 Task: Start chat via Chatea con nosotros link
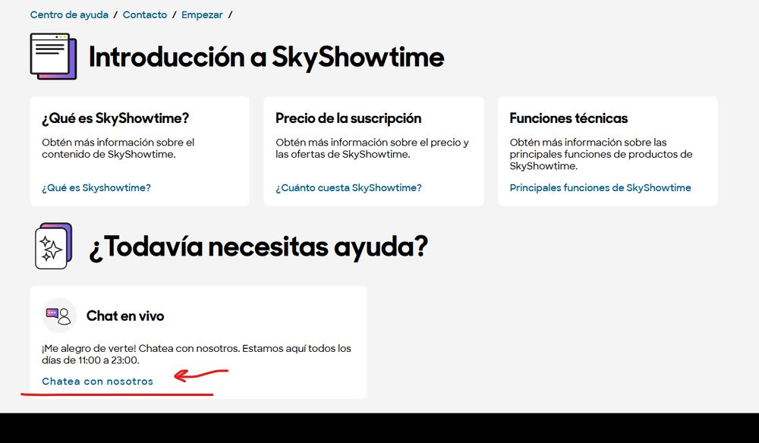tap(97, 381)
